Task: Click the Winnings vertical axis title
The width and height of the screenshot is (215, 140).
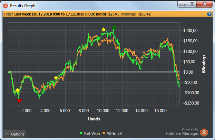Action: 204,64
